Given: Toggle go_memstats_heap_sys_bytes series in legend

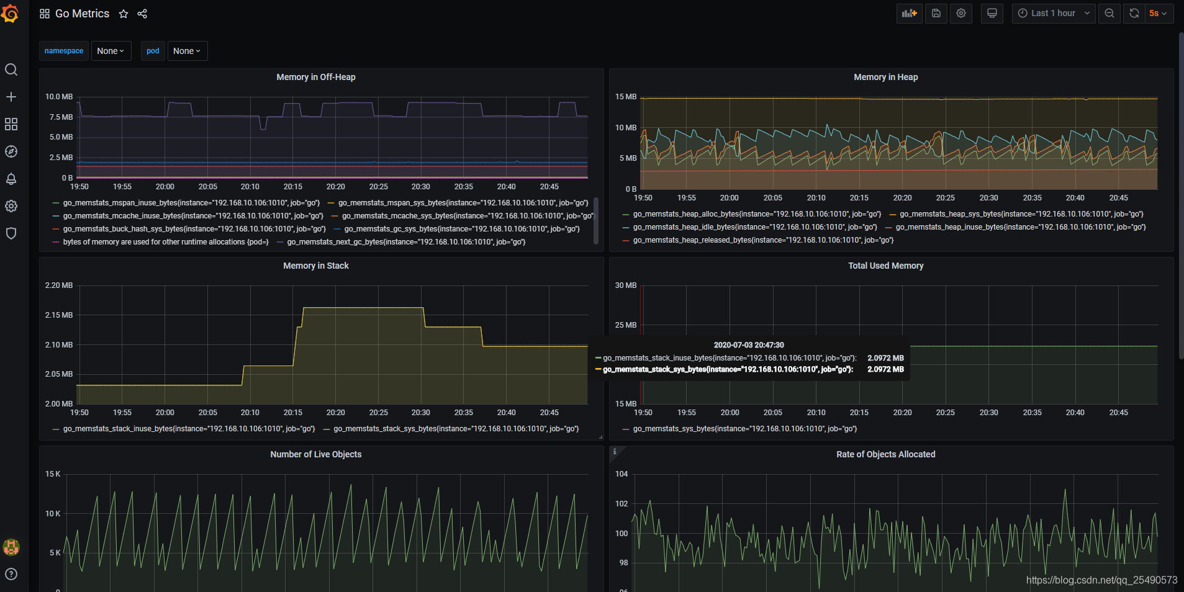Looking at the screenshot, I should 1021,214.
